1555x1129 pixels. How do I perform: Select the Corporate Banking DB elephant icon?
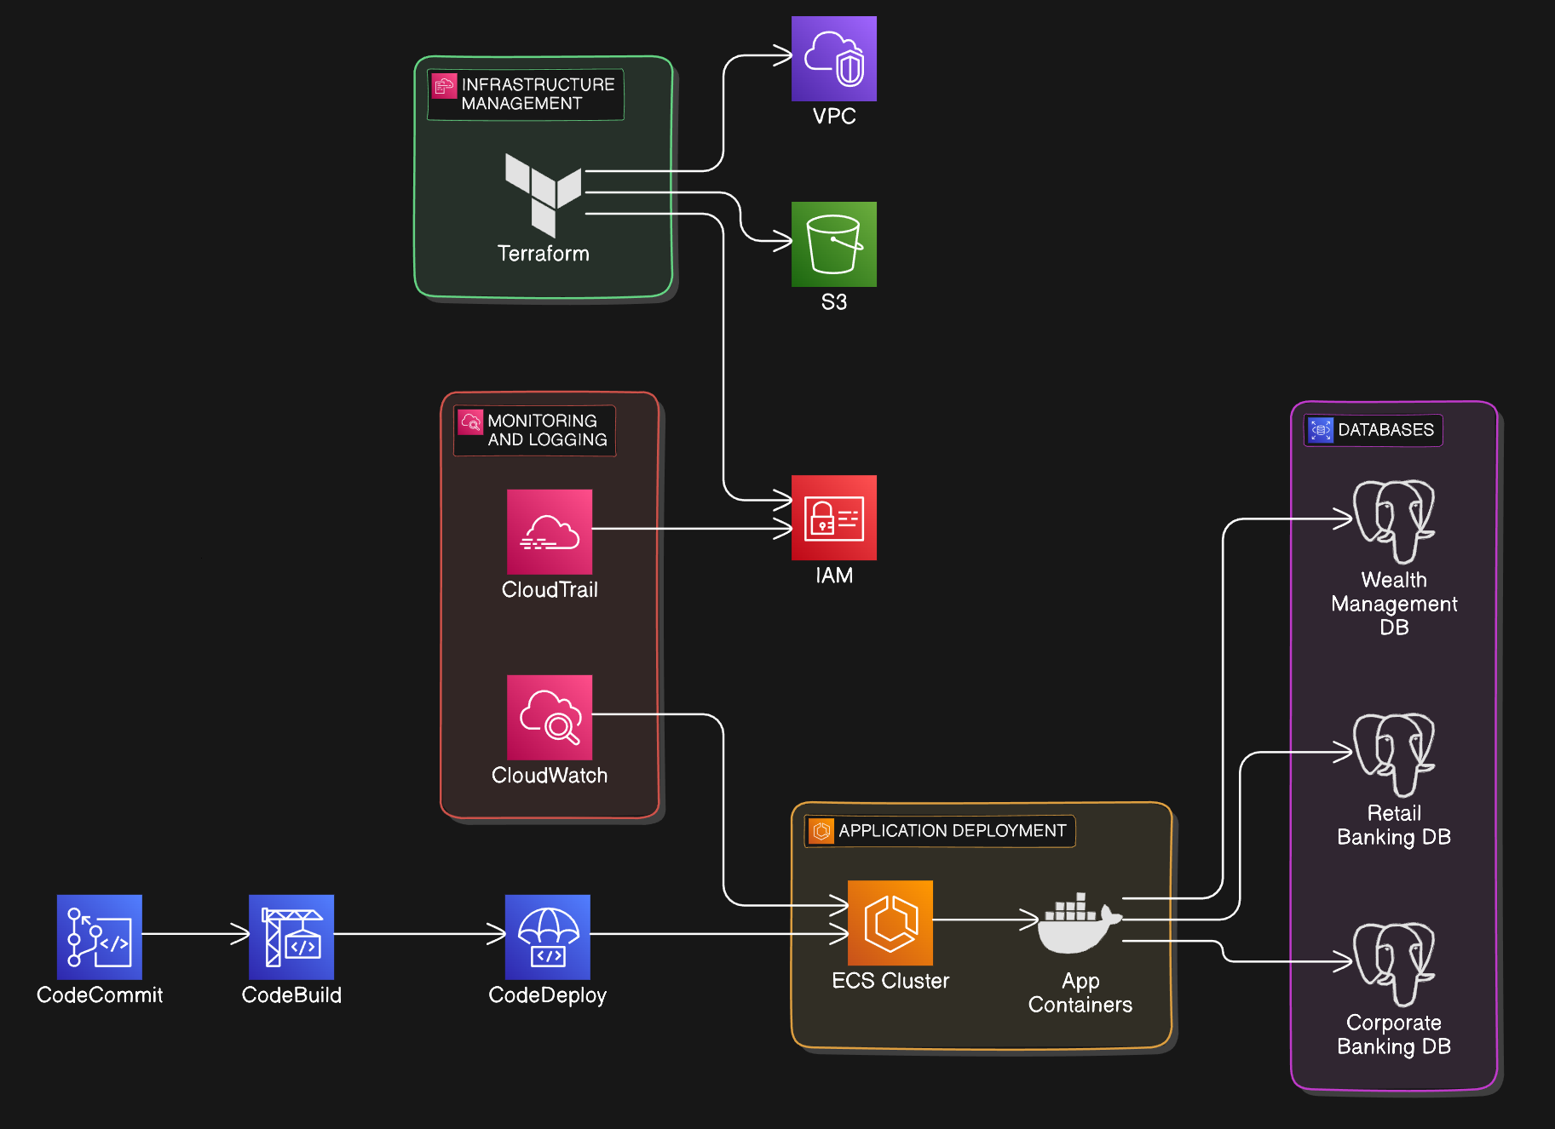(1394, 965)
